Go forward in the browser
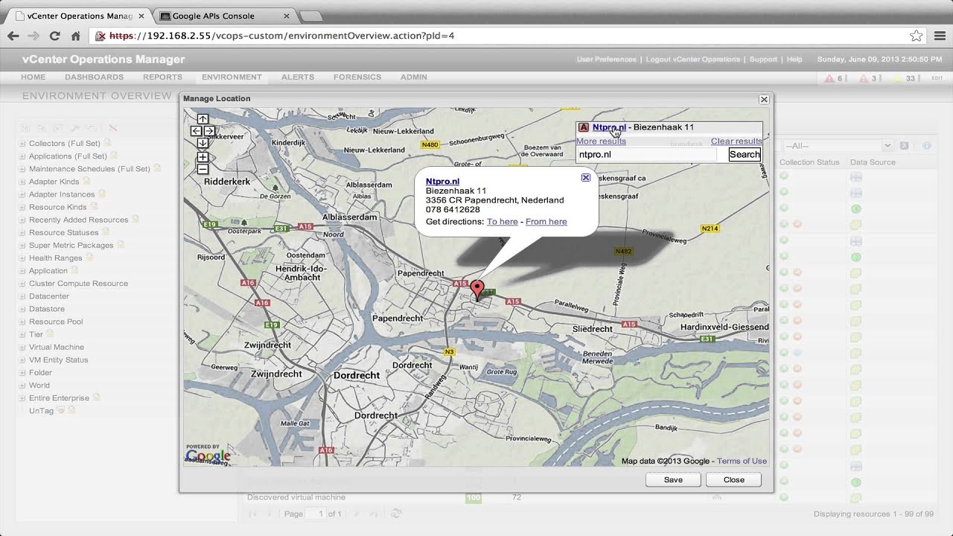Screen dimensions: 953x536 click(x=34, y=36)
